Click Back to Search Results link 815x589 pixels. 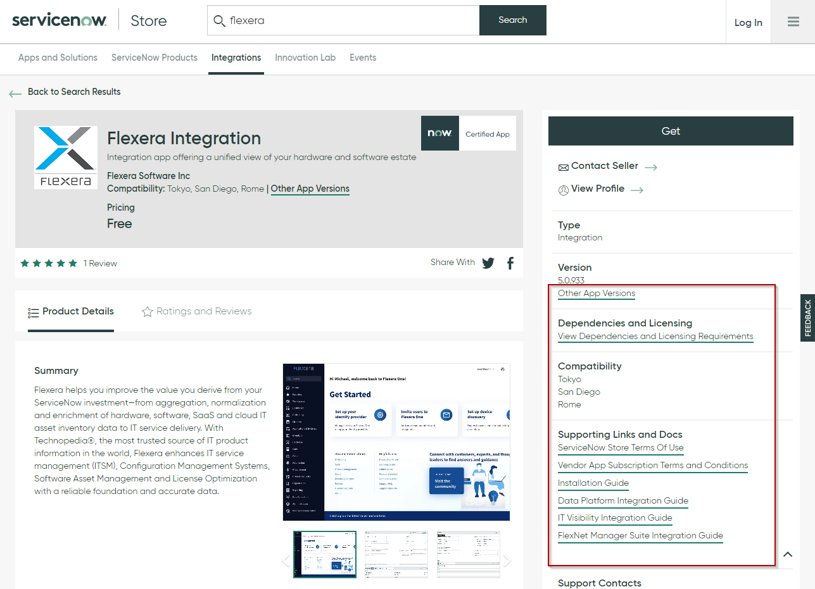pos(74,92)
